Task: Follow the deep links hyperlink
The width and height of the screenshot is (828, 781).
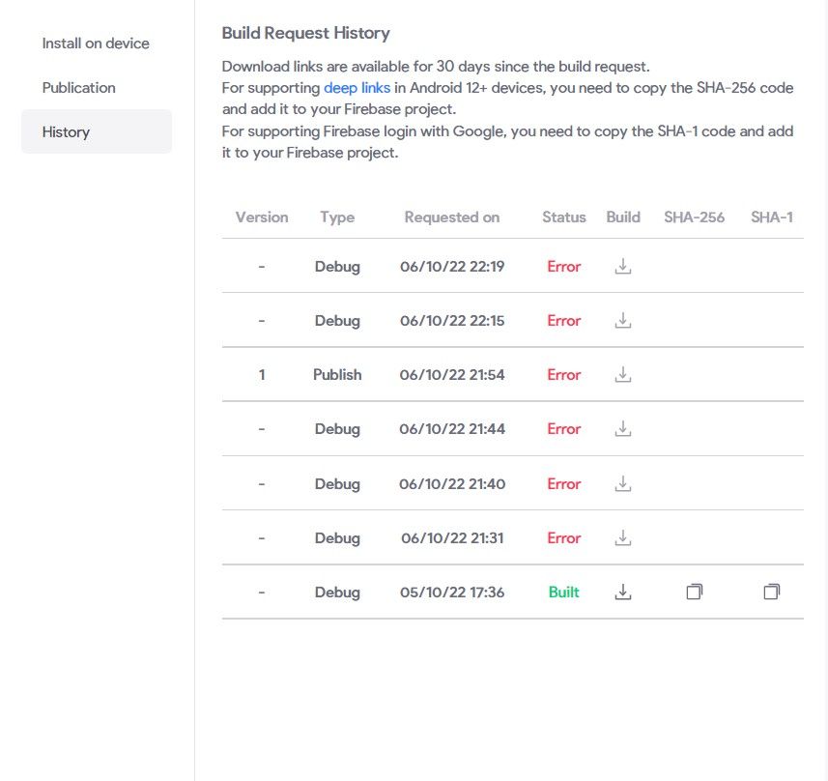Action: pos(357,88)
